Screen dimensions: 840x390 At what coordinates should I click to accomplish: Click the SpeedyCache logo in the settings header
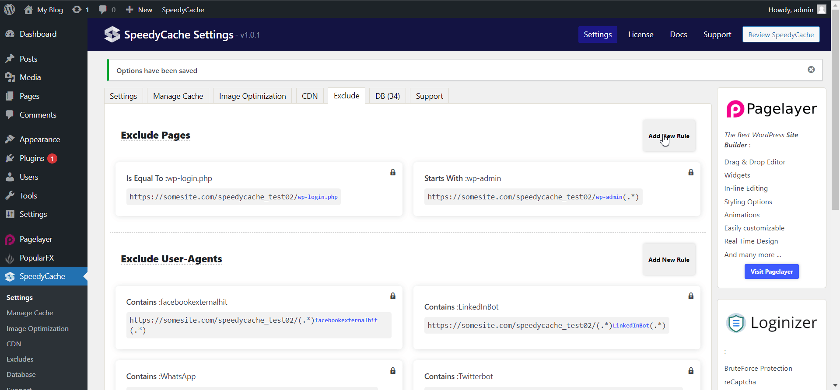click(x=112, y=35)
